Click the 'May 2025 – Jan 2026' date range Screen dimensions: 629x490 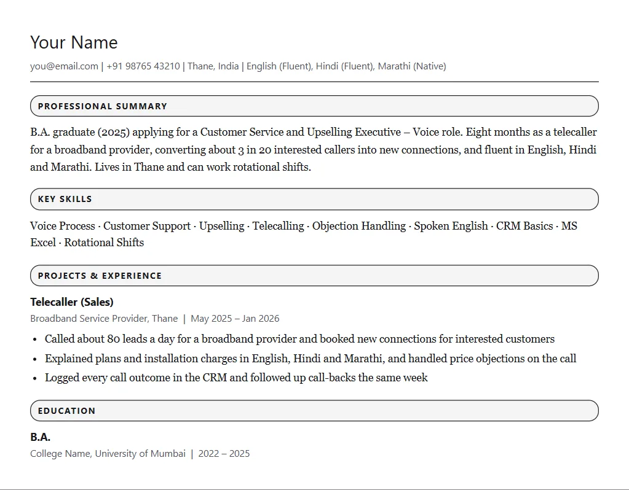(235, 319)
